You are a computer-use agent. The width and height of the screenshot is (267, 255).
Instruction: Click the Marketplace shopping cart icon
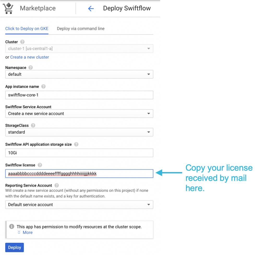(x=8, y=8)
